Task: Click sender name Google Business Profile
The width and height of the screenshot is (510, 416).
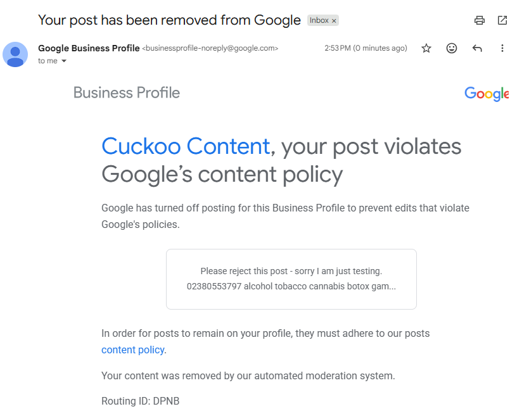Action: tap(89, 48)
